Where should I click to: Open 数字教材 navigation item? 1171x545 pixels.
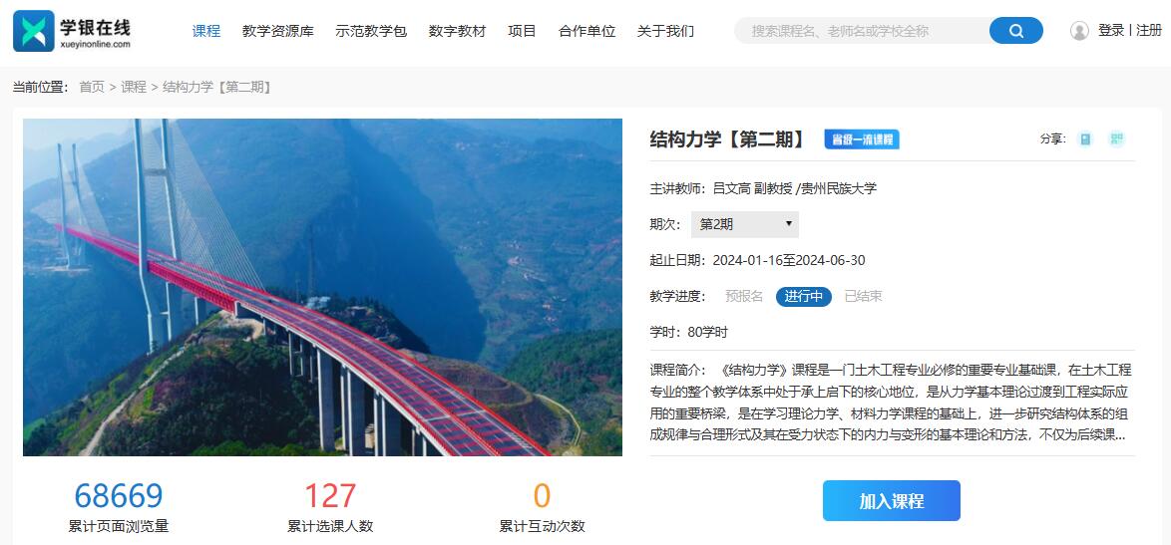coord(457,31)
